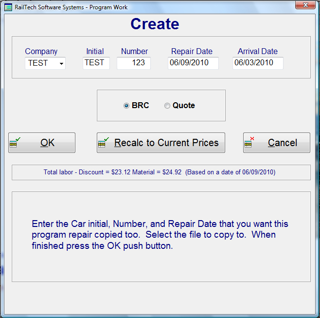
Task: Expand the Company dropdown arrow
Action: [61, 63]
